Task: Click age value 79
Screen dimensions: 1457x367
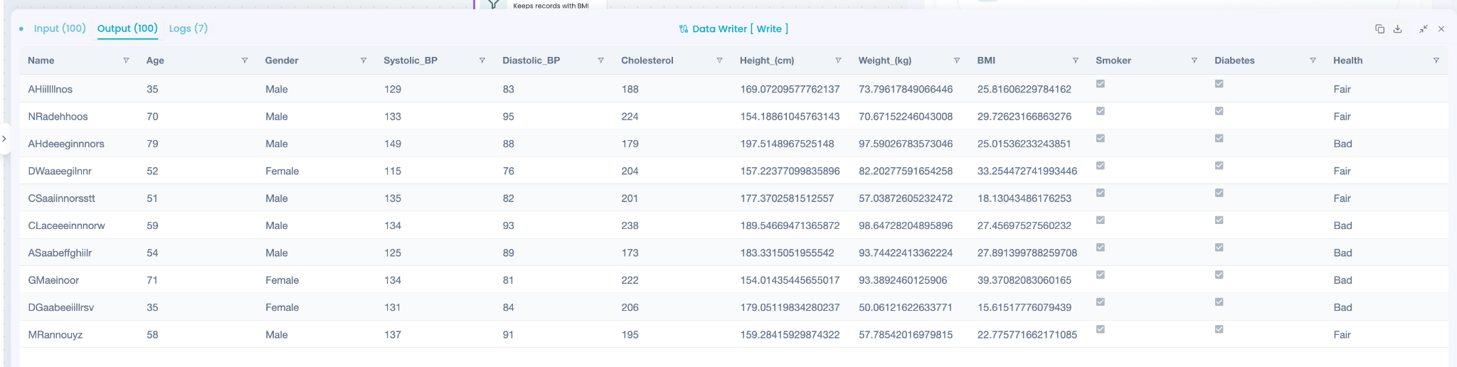Action: (152, 144)
